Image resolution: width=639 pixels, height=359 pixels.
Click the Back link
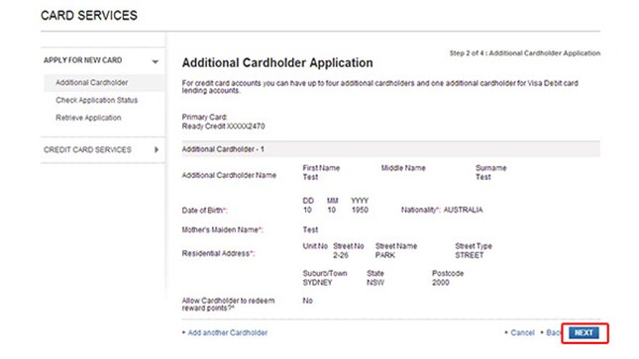pyautogui.click(x=554, y=333)
